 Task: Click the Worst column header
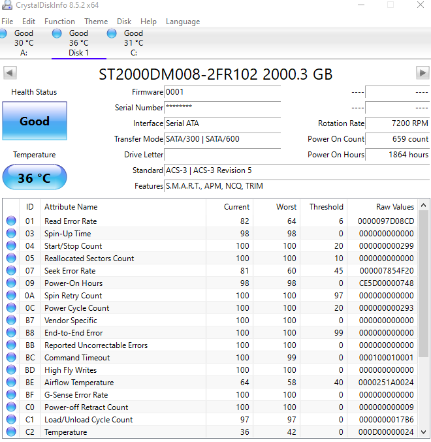(276, 207)
